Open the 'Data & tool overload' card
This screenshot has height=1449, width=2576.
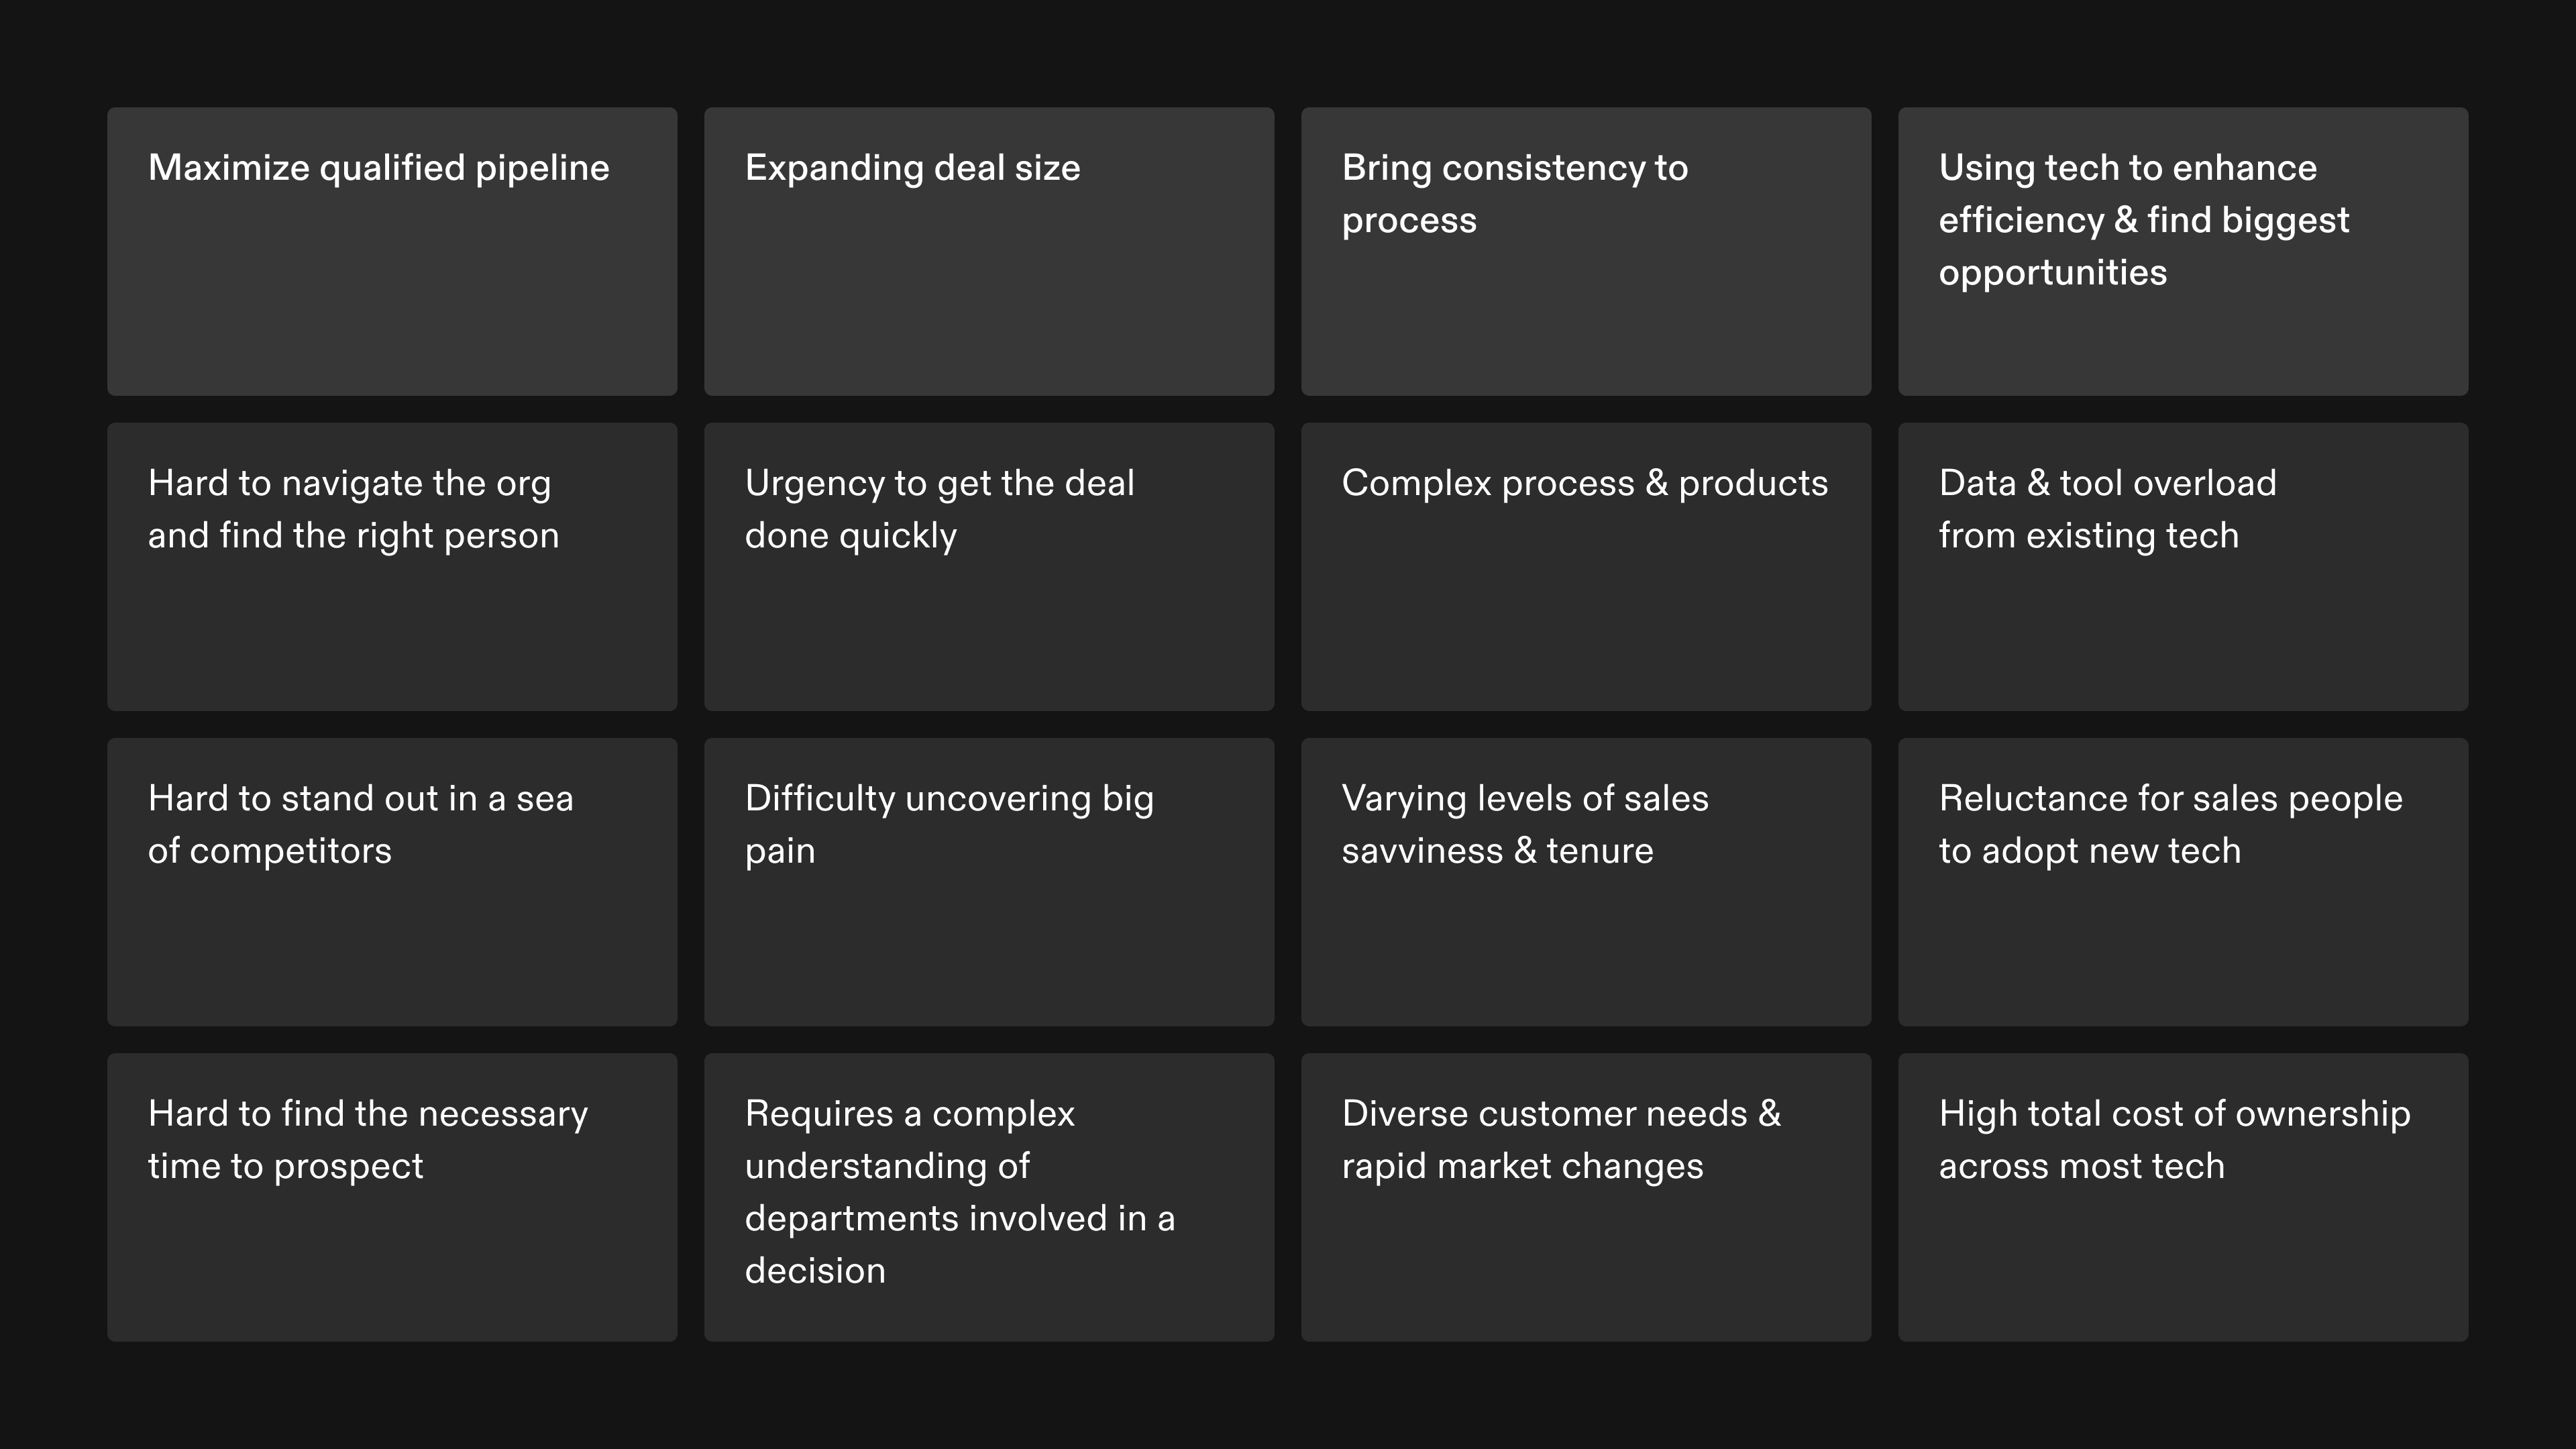[x=2183, y=566]
